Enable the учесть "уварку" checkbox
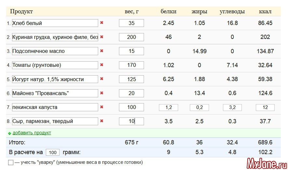This screenshot has height=170, width=288. [11, 163]
